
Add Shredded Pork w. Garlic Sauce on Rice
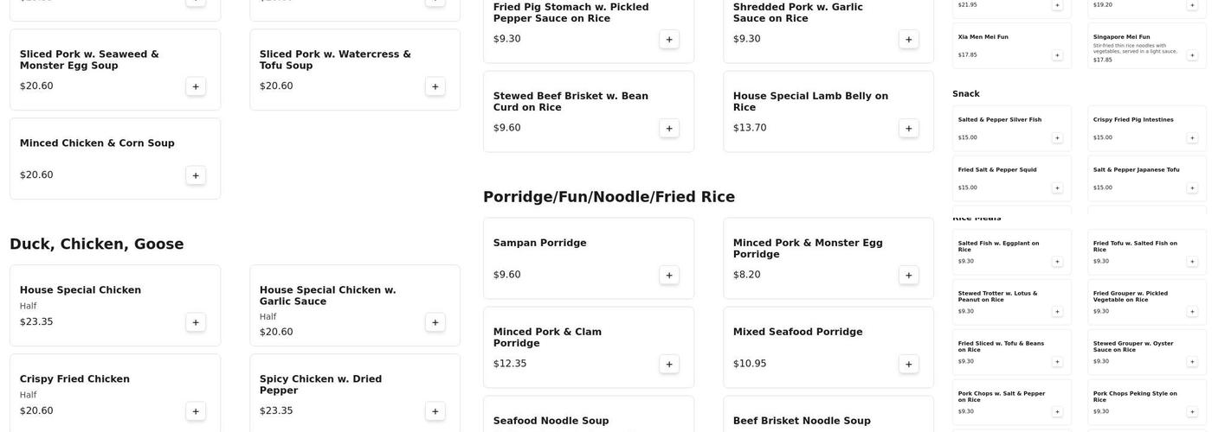click(909, 40)
